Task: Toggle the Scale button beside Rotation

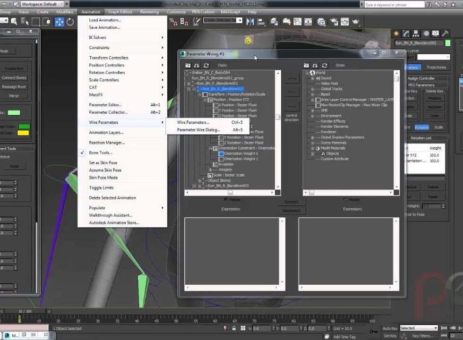Action: 438,127
